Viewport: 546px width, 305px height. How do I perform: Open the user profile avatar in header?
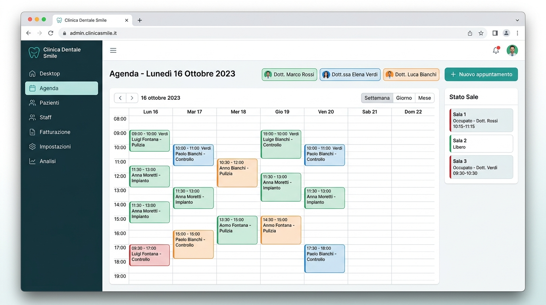[512, 50]
